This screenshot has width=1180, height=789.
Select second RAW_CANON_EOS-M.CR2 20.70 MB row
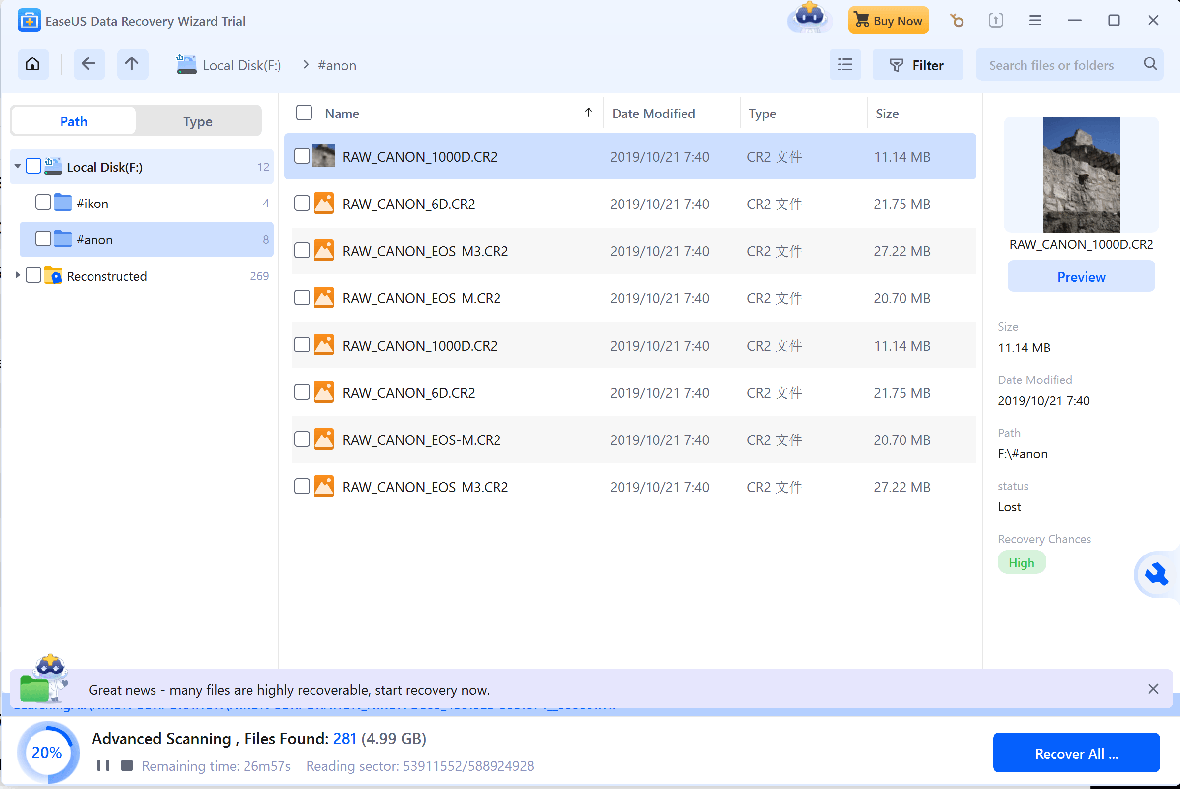tap(634, 440)
